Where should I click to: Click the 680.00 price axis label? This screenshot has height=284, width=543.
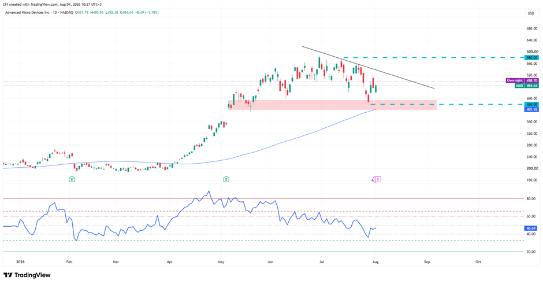coord(531,29)
